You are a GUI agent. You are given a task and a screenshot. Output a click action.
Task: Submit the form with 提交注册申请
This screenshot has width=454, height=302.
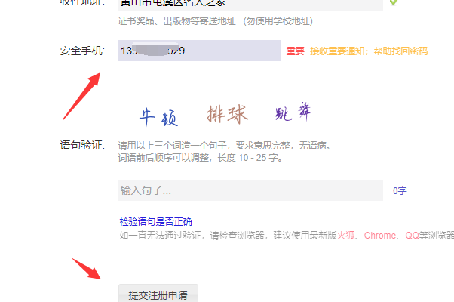pos(158,293)
